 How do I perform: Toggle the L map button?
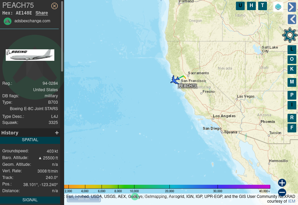click(292, 49)
